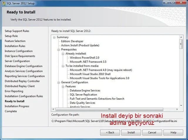The height and width of the screenshot is (140, 188).
Task: Select Data Quality Services row
Action: [83, 103]
